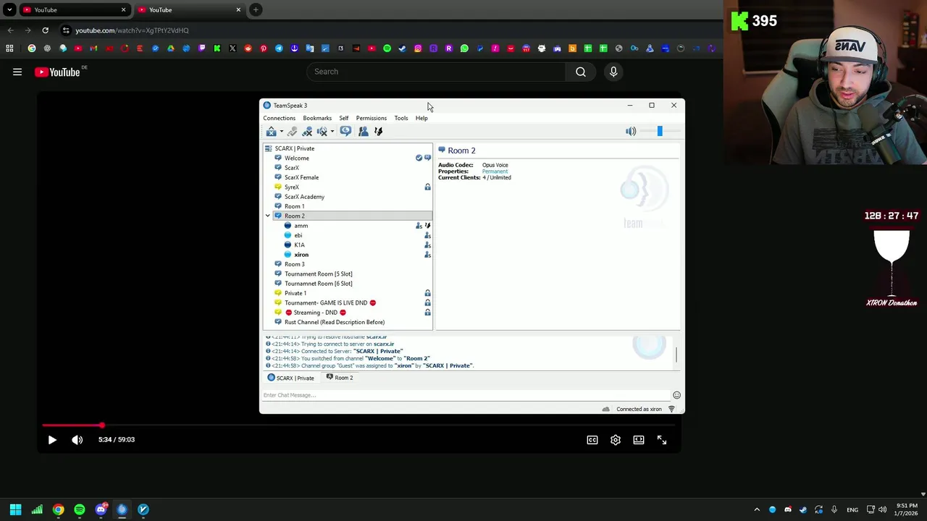Click the TeamSpeak volume speaker icon
Image resolution: width=927 pixels, height=521 pixels.
coord(631,132)
